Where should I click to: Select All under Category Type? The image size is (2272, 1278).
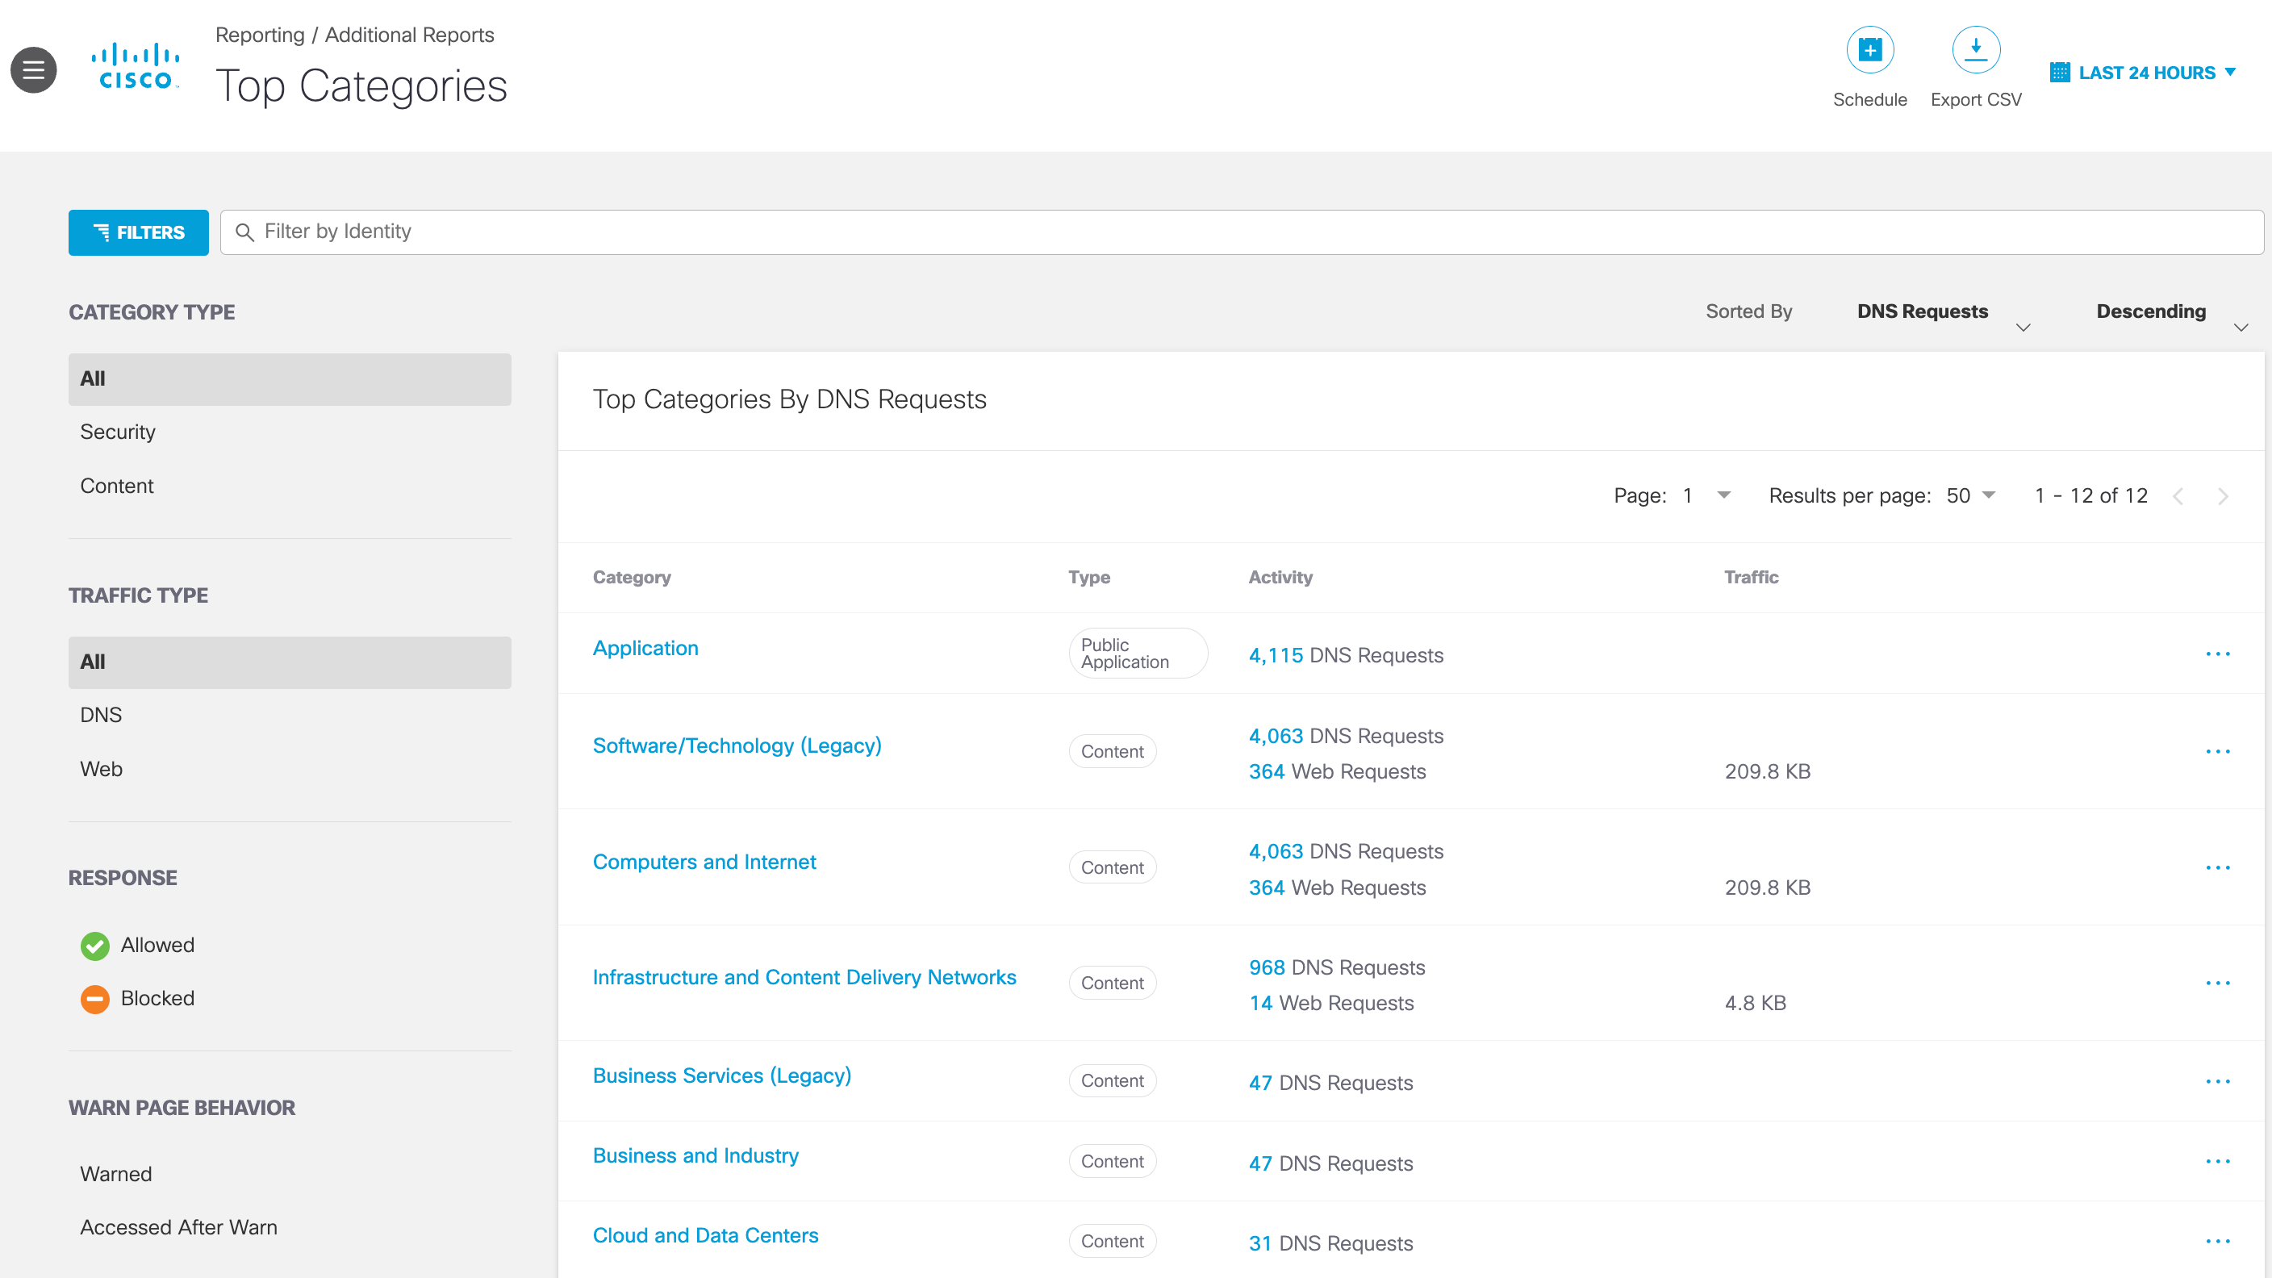pos(290,379)
